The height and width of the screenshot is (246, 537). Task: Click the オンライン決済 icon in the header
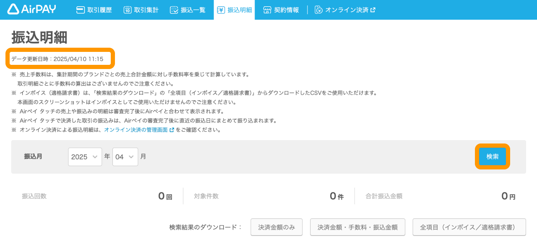(319, 10)
